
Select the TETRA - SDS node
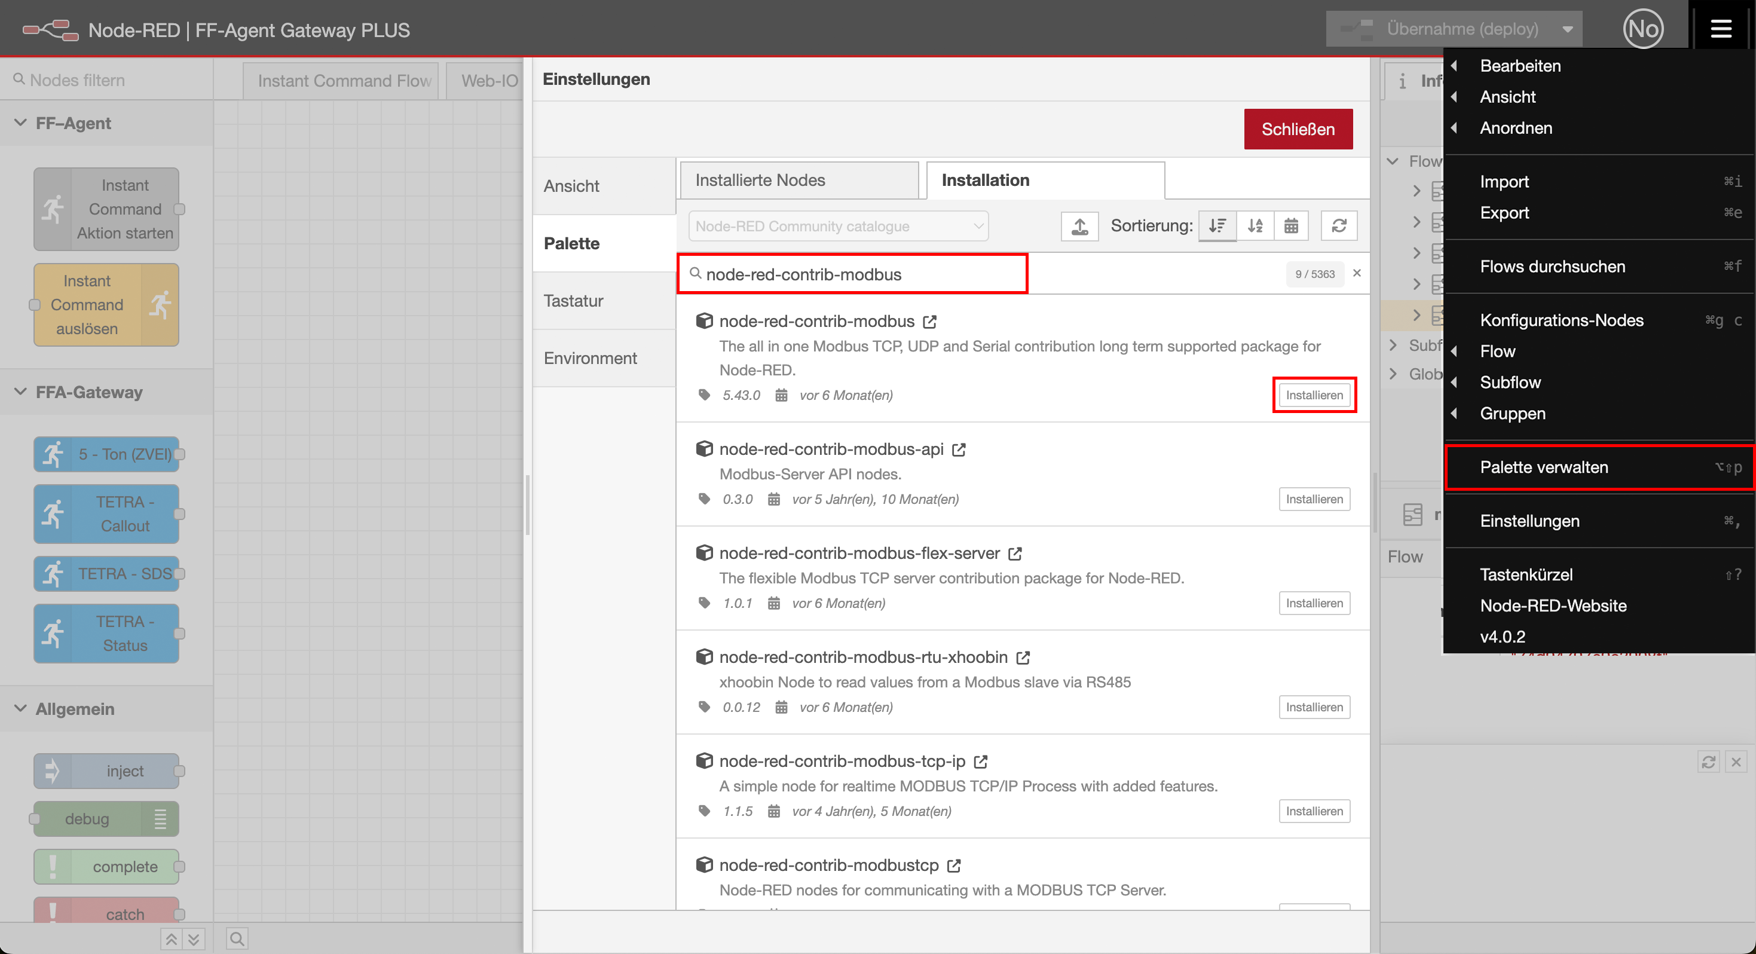106,573
